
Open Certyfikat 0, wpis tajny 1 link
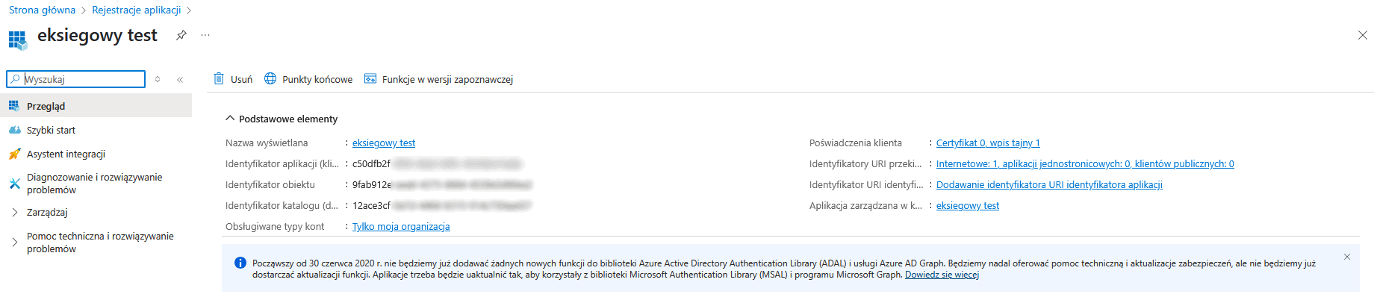tap(988, 143)
